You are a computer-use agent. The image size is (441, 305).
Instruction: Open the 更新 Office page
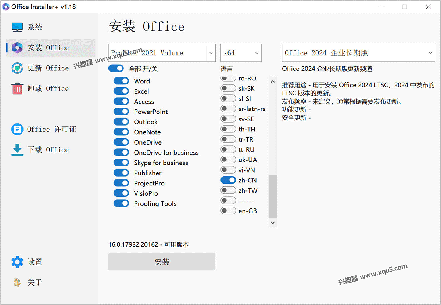(x=51, y=68)
